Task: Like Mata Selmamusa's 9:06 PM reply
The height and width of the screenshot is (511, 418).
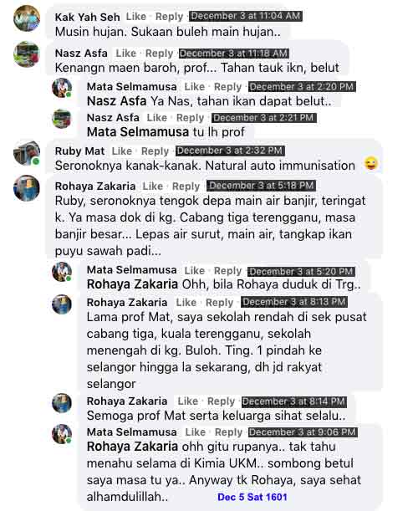Action: click(x=195, y=432)
